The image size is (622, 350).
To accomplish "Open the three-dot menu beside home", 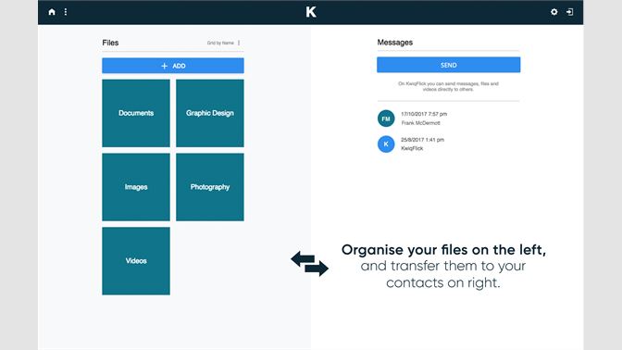I will coord(66,12).
